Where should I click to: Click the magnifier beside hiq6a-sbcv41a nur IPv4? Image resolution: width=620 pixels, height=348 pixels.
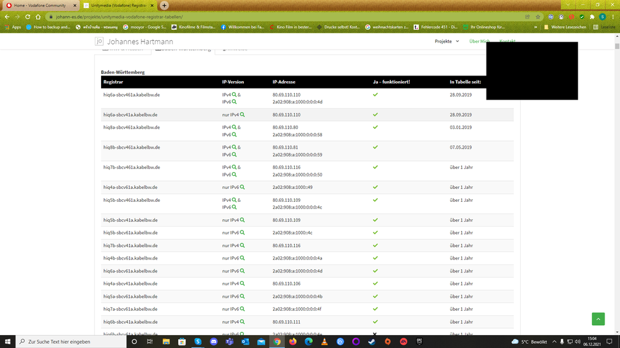(x=242, y=115)
